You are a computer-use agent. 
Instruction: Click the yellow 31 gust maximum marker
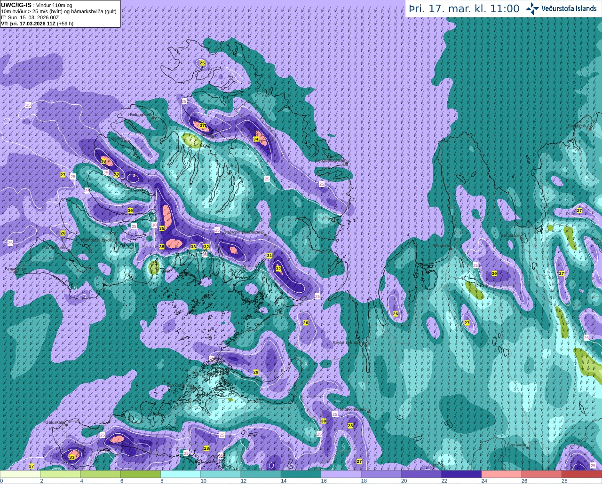[x=269, y=256]
